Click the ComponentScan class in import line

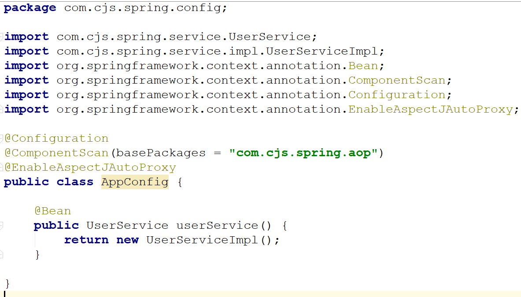[397, 80]
